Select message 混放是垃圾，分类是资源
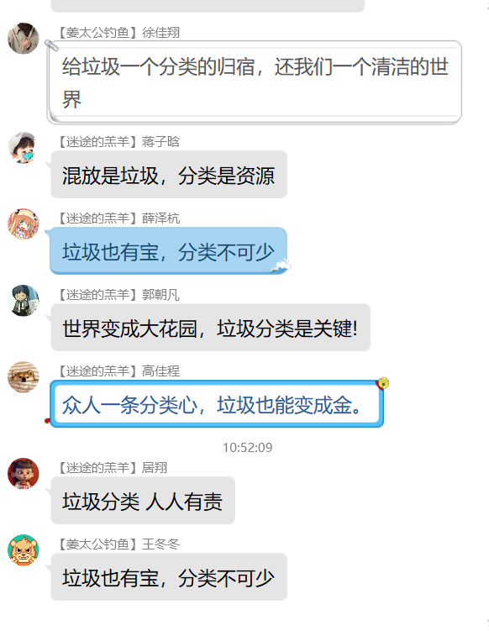The width and height of the screenshot is (489, 631). 169,175
